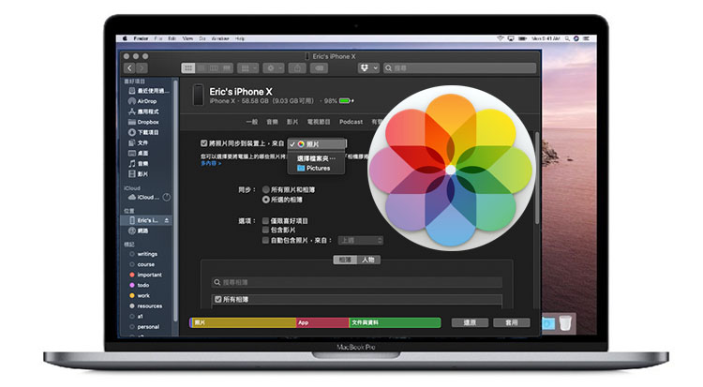The image size is (703, 387).
Task: Choose Pictures in the source dropdown
Action: pyautogui.click(x=317, y=168)
